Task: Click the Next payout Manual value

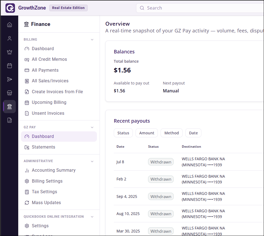Action: [171, 91]
